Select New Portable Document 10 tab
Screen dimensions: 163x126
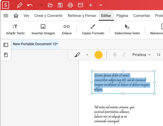[35, 44]
